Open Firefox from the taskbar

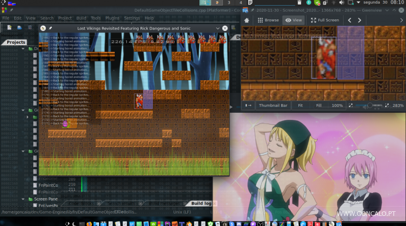point(89,222)
